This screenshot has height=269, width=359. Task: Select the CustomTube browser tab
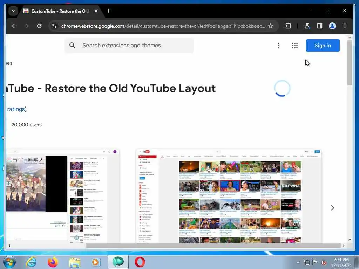[60, 11]
